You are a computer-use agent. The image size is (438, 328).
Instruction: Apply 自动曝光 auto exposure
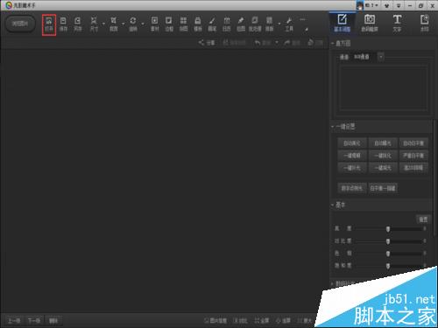[x=383, y=143]
